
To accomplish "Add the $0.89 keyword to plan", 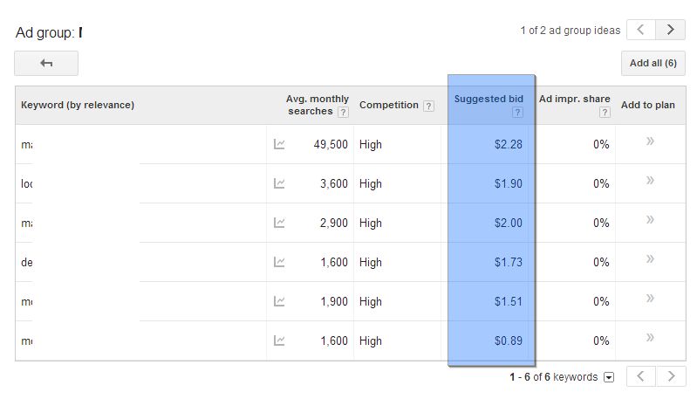I will 650,337.
